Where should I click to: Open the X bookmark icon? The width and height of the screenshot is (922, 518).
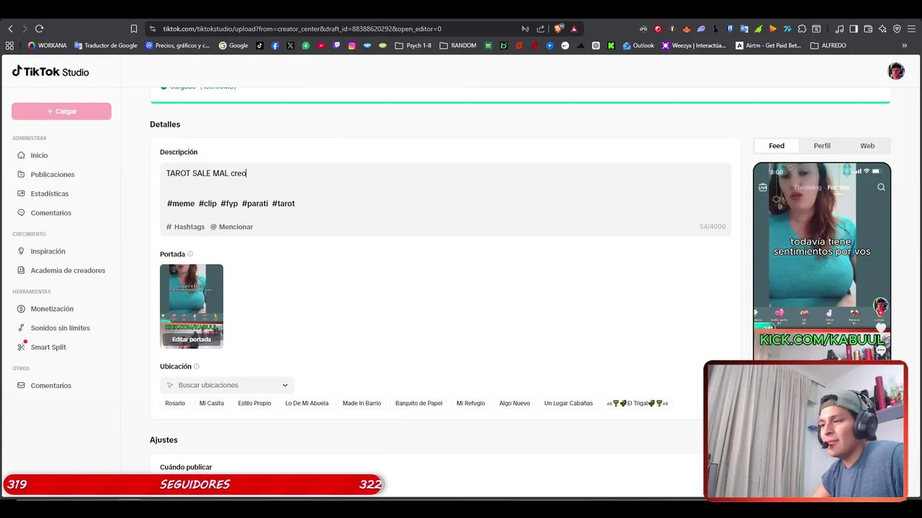(x=290, y=45)
